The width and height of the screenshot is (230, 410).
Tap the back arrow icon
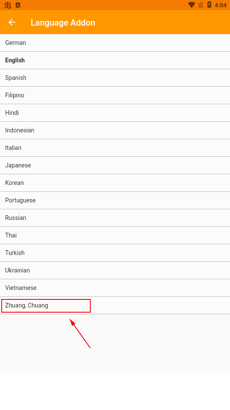tap(12, 23)
